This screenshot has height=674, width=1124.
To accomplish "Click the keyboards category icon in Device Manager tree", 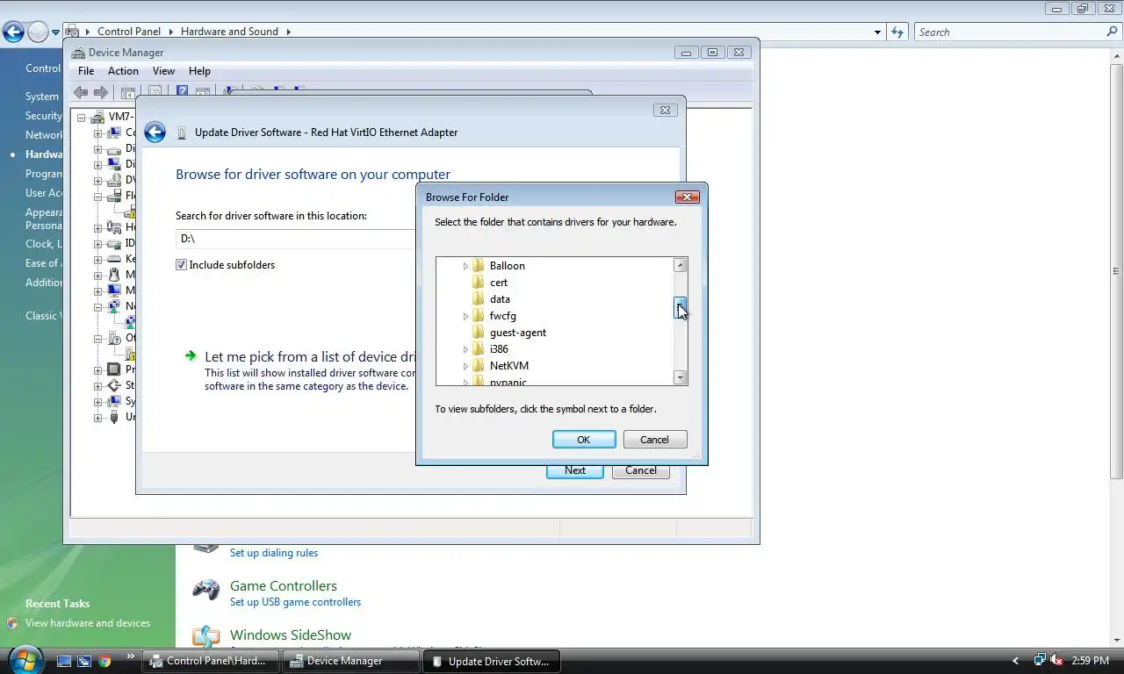I will (113, 259).
